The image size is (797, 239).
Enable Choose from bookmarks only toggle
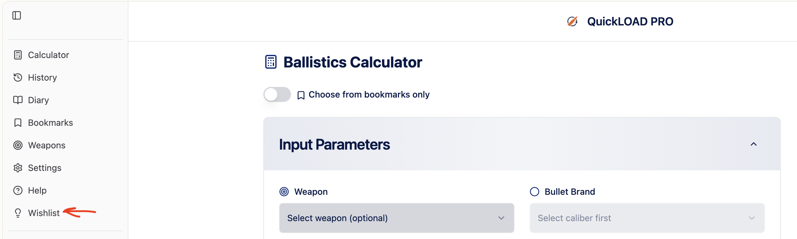(x=277, y=94)
